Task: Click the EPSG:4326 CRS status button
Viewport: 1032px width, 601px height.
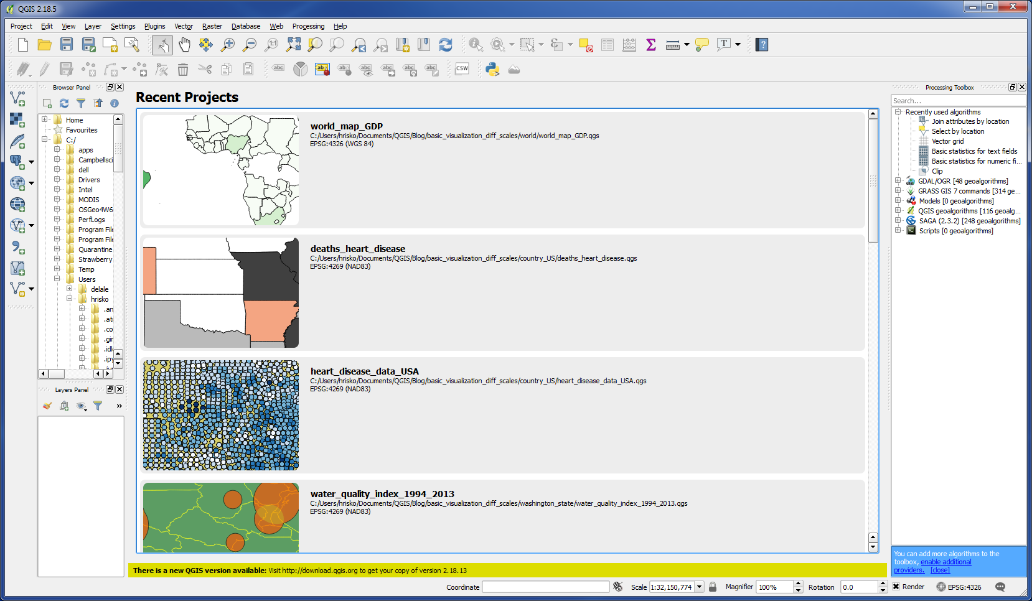Action: coord(959,587)
